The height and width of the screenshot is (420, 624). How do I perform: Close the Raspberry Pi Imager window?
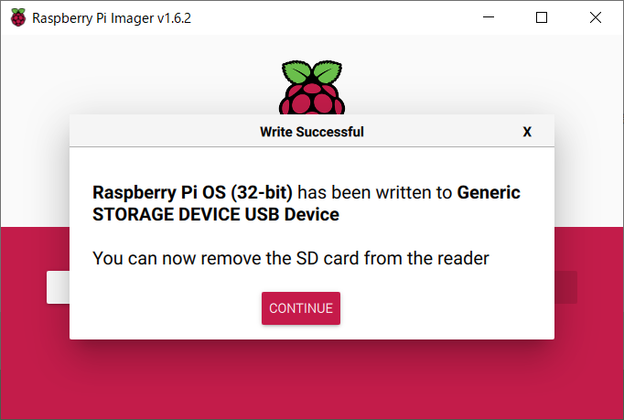click(596, 17)
